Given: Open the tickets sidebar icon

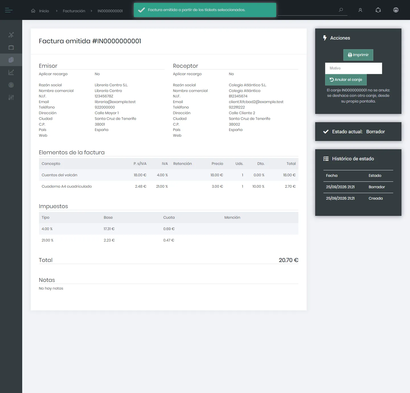Looking at the screenshot, I should click(11, 47).
